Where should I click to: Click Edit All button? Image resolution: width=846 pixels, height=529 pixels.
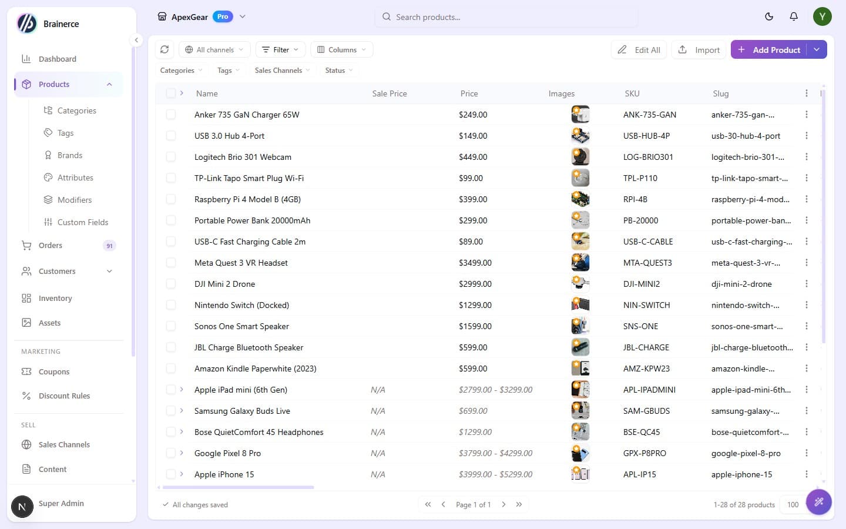point(639,49)
